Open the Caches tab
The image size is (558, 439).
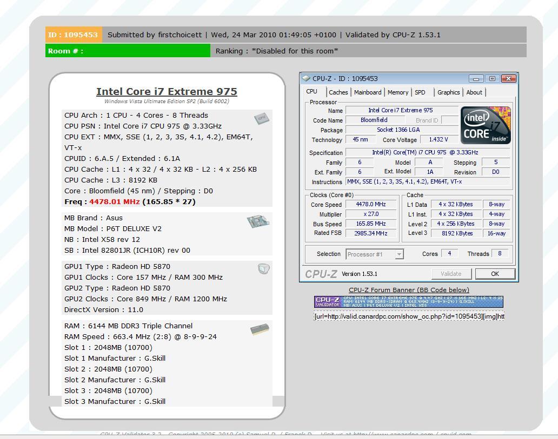[338, 92]
